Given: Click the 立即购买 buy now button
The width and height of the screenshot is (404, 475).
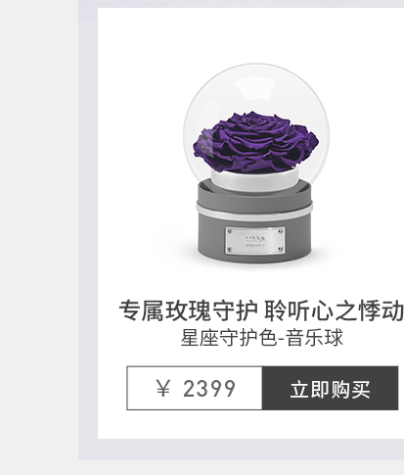Looking at the screenshot, I should point(330,388).
